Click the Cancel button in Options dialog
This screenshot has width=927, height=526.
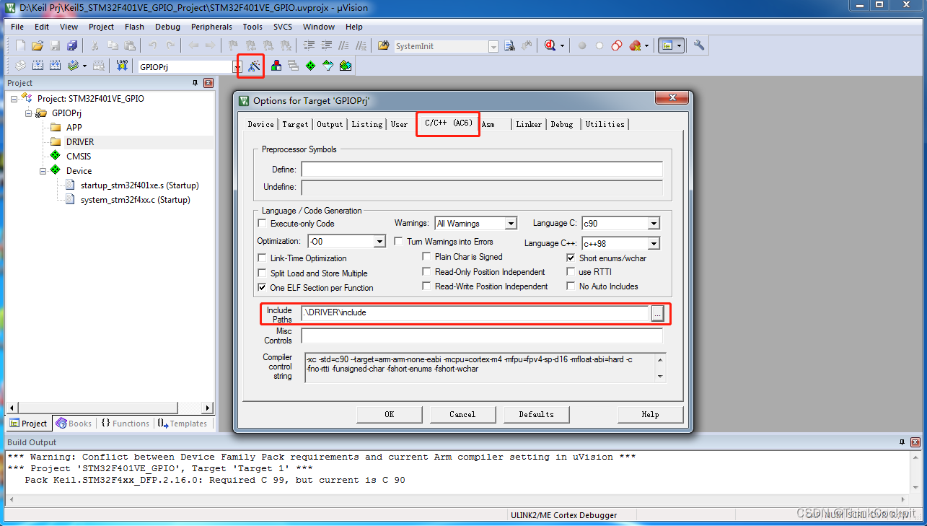tap(462, 414)
